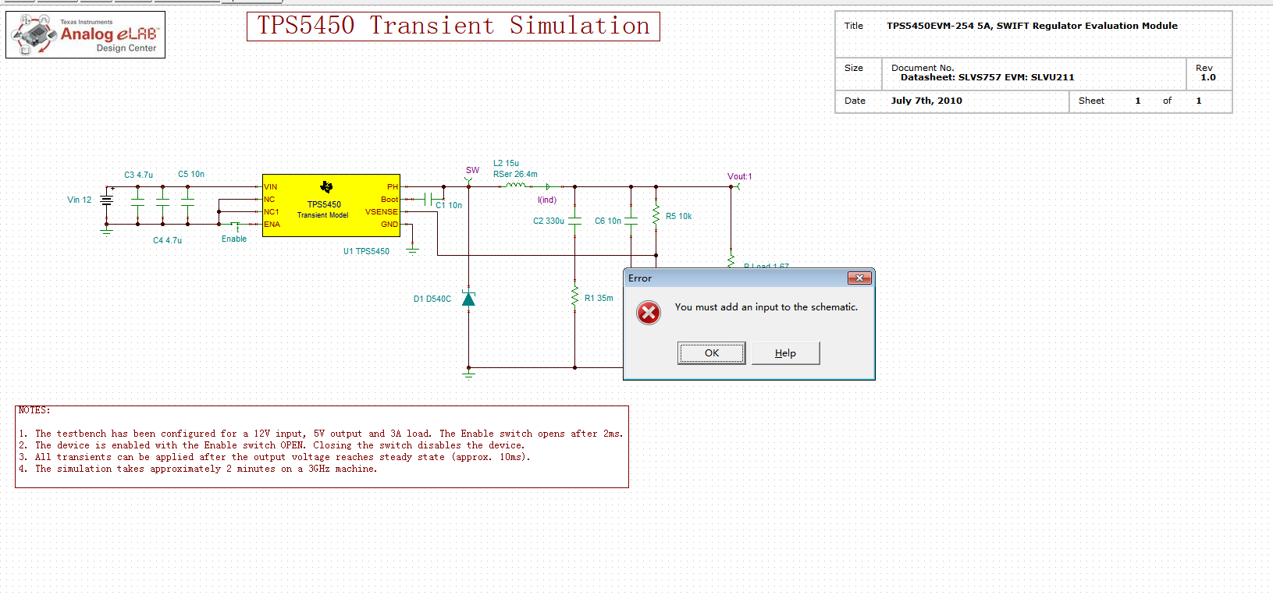Select the C3 capacitor symbol
The height and width of the screenshot is (595, 1273).
coord(137,200)
